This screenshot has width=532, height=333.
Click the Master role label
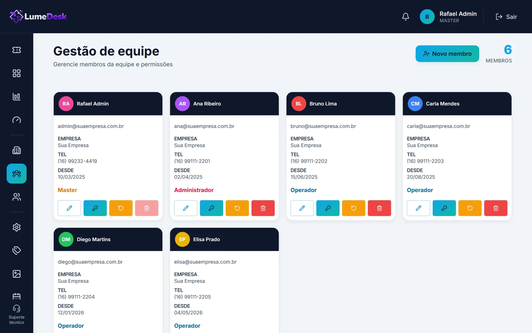tap(67, 190)
